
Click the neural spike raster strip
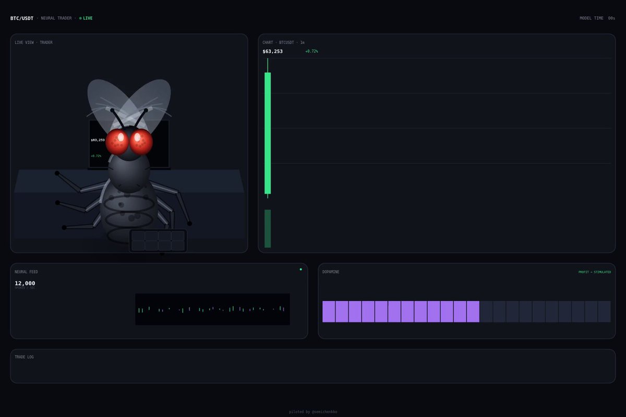[x=212, y=309]
